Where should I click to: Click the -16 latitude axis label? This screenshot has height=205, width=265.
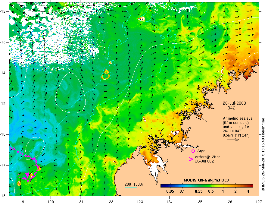coord(3,134)
